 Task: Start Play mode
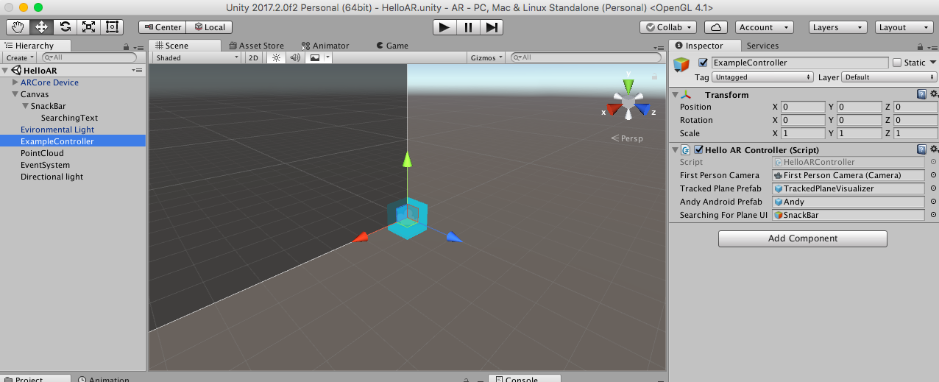coord(444,27)
